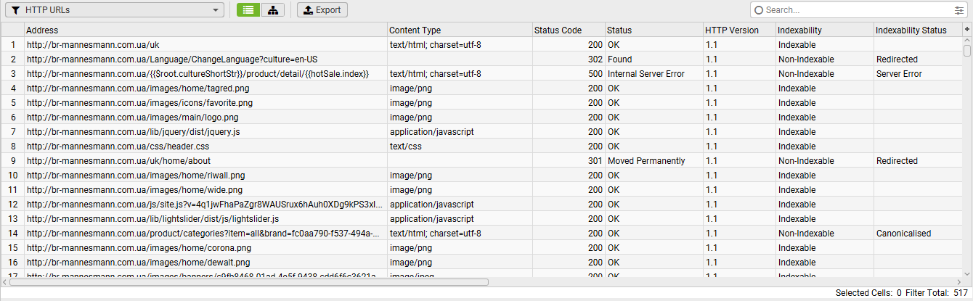Click the funnel filter icon
973x301 pixels.
pos(15,10)
